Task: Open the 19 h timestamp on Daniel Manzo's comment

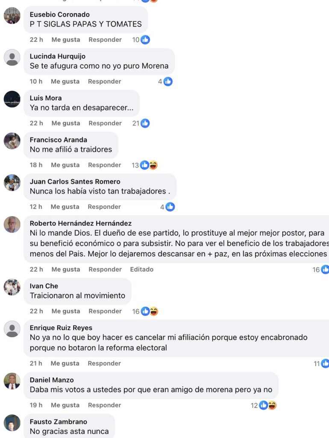Action: click(x=36, y=405)
